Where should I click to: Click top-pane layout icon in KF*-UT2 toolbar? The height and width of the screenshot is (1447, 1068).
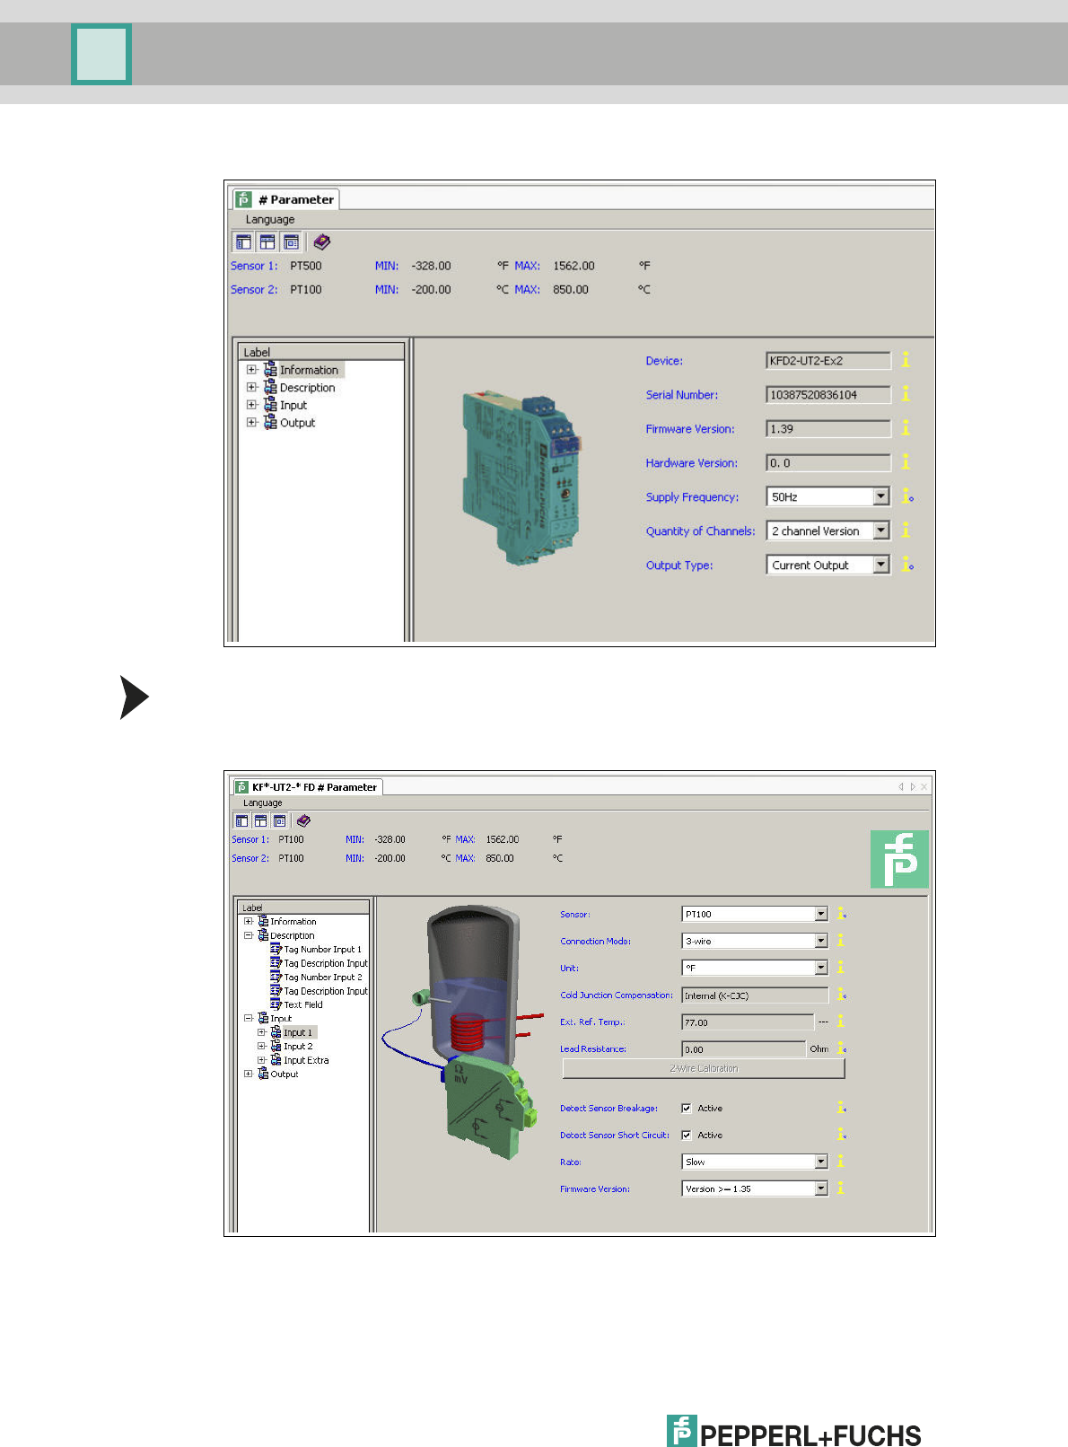[x=260, y=820]
